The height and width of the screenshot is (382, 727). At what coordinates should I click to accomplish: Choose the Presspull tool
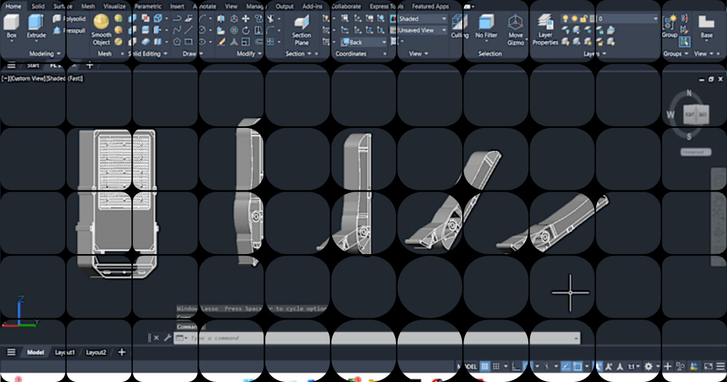[69, 29]
